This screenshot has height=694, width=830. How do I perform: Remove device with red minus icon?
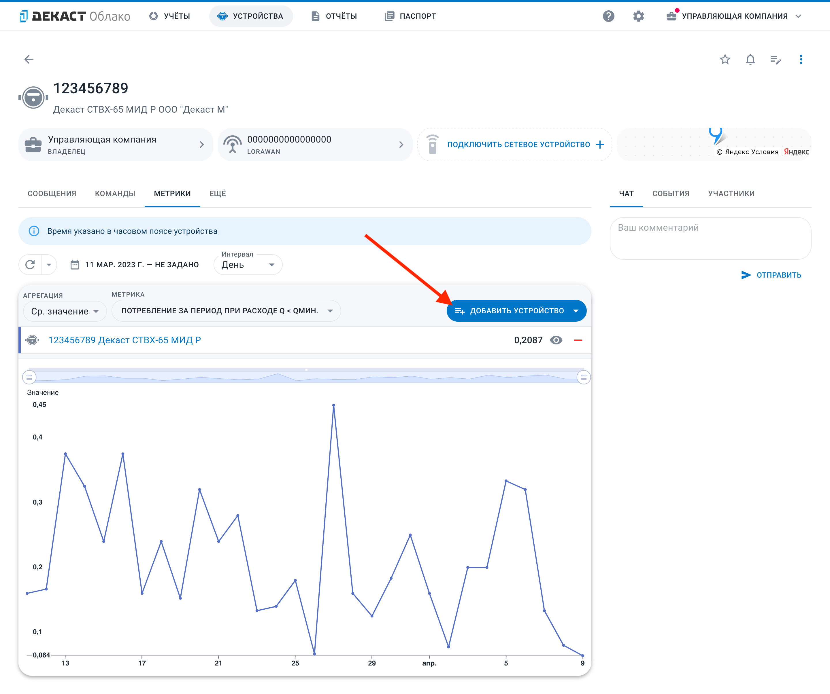point(578,340)
